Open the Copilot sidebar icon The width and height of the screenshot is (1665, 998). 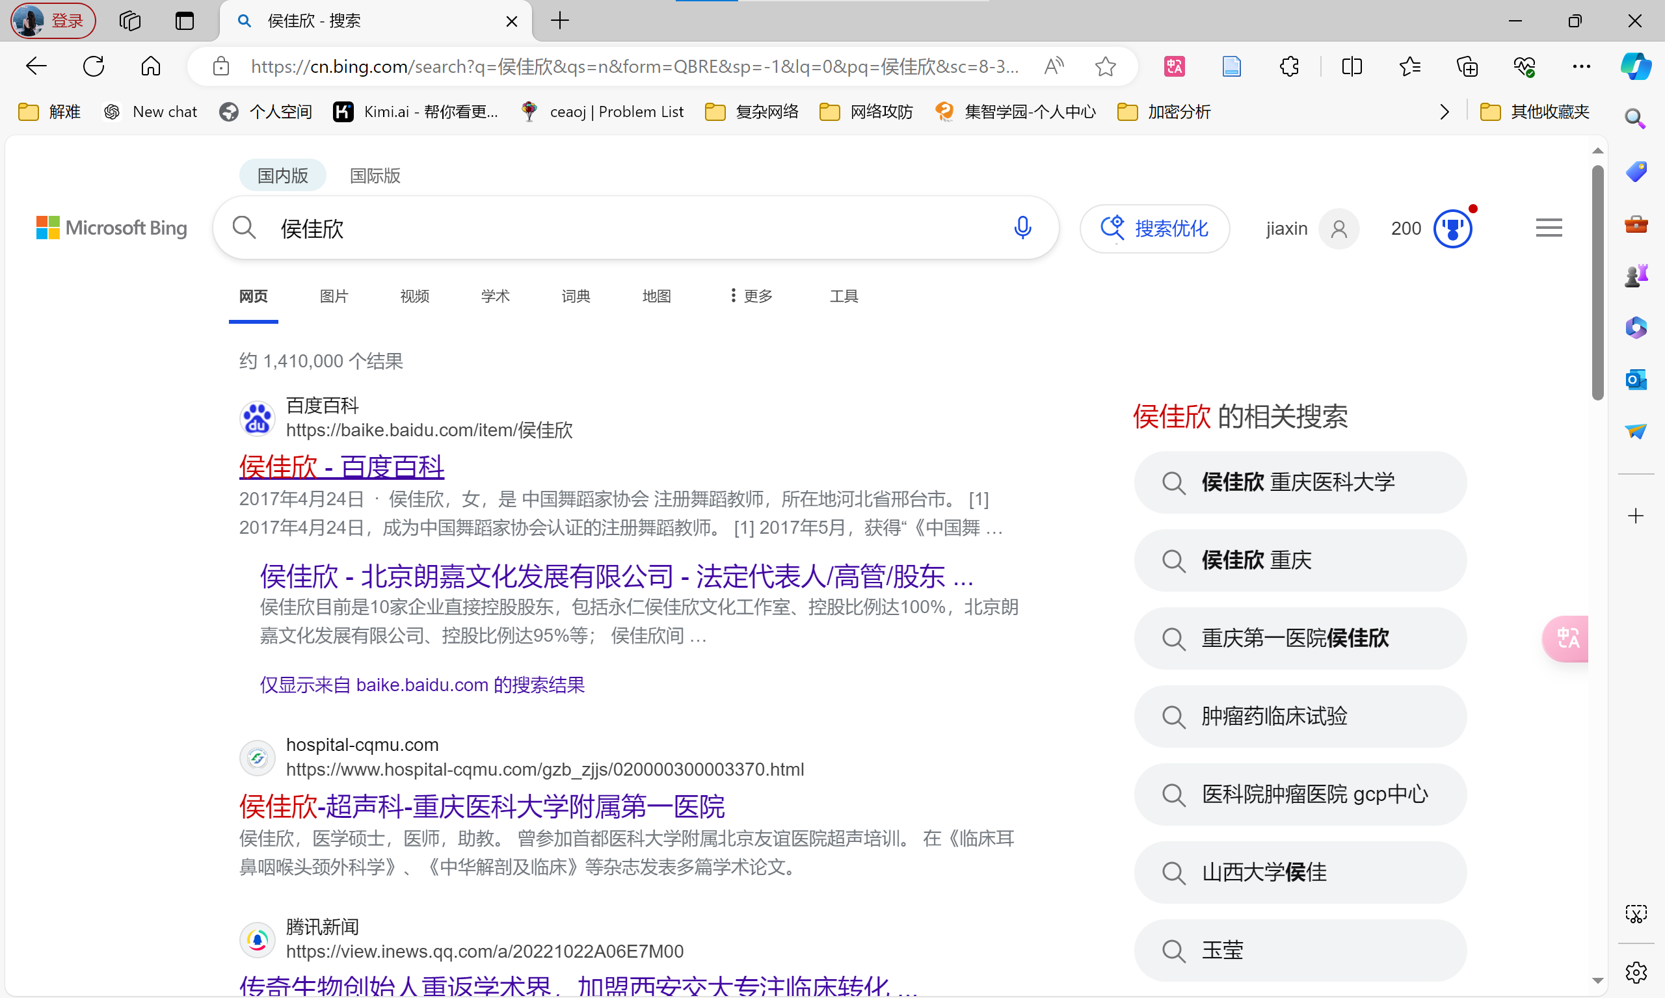(x=1635, y=66)
